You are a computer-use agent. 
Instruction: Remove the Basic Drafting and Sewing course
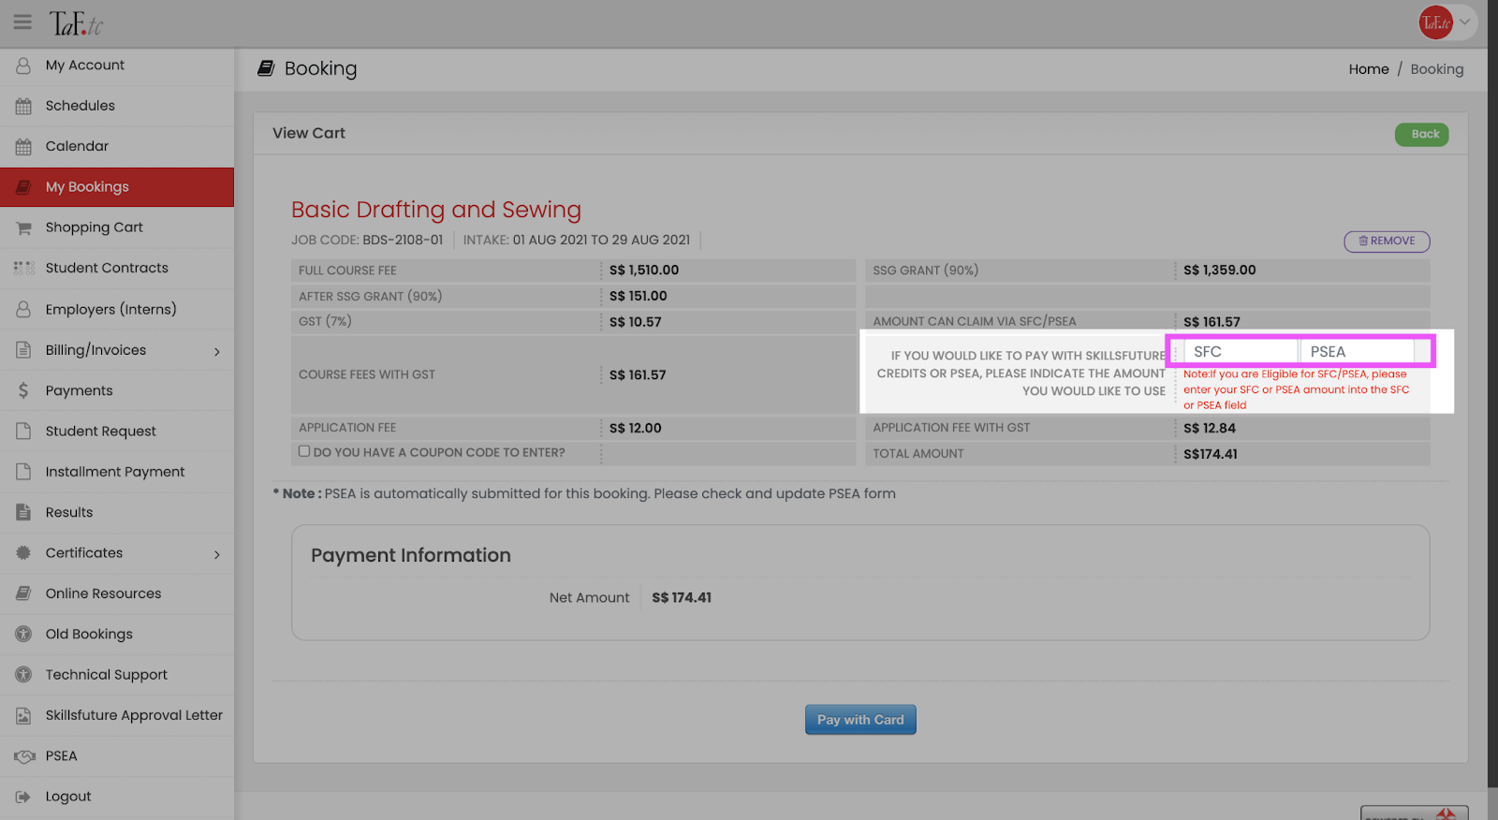point(1387,242)
